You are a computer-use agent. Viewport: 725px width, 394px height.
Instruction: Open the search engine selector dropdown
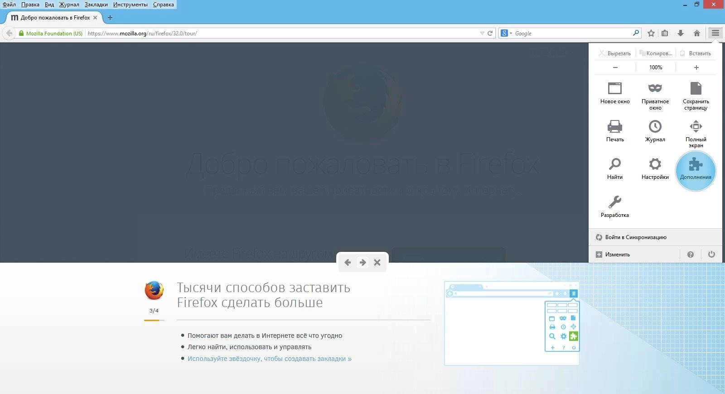pos(507,33)
